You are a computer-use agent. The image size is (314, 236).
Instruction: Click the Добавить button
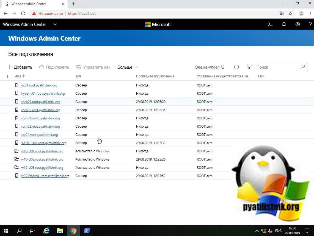20,67
